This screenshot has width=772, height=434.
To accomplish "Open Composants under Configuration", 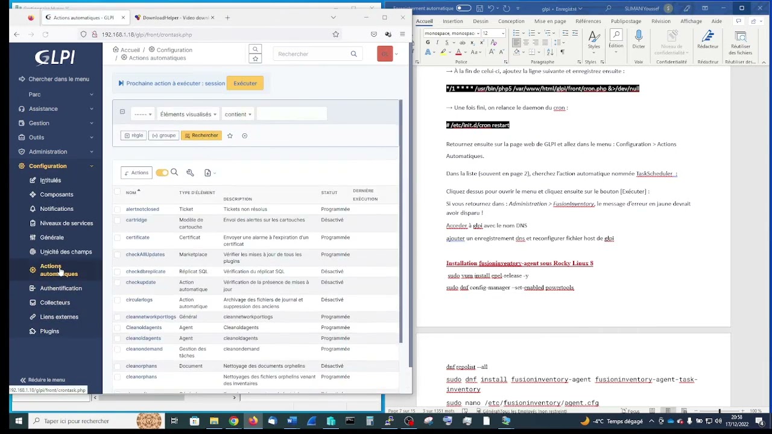I will (56, 195).
